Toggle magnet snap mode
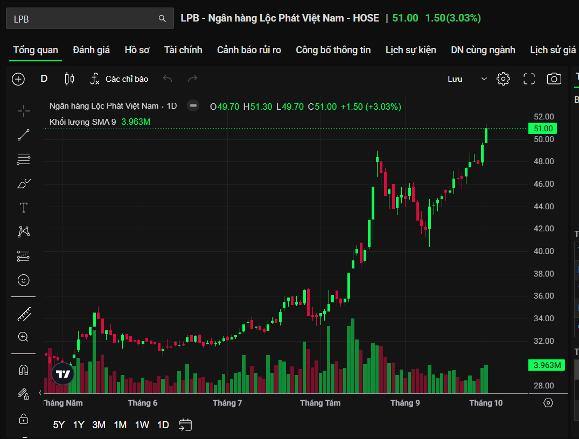 24,370
